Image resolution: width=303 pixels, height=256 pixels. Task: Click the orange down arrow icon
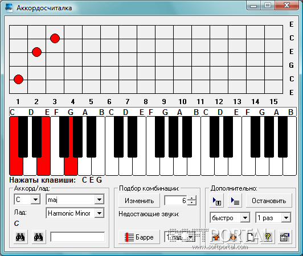(234, 237)
